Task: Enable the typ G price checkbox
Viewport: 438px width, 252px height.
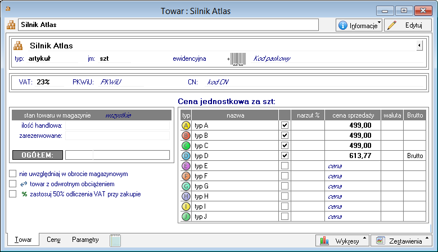Action: click(285, 186)
